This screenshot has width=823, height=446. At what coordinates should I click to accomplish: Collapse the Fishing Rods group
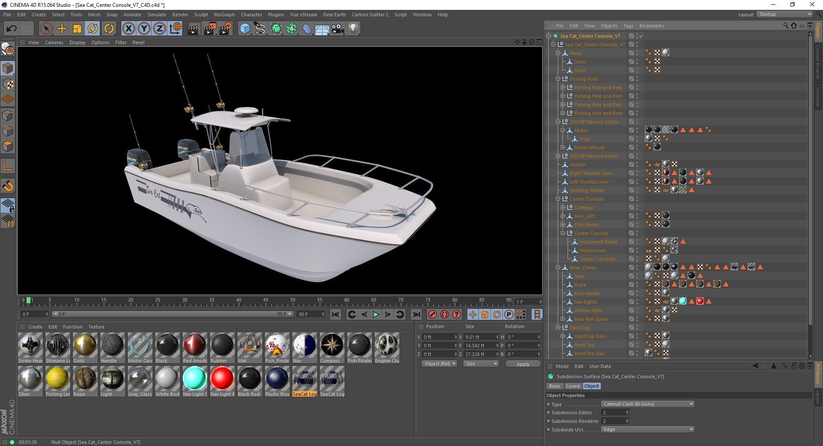[x=558, y=79]
